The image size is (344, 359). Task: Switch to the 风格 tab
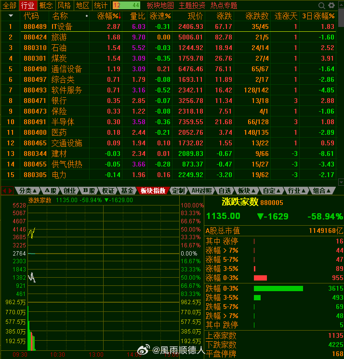(x=64, y=5)
